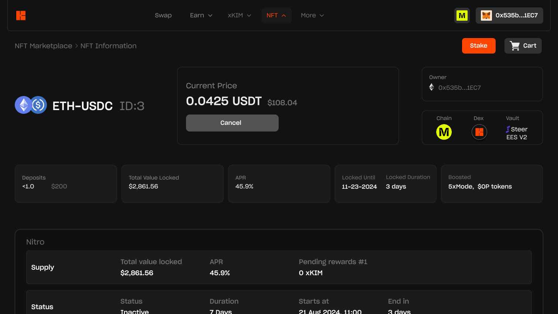The height and width of the screenshot is (314, 558).
Task: Click the Duration label in Status row
Action: (x=224, y=301)
